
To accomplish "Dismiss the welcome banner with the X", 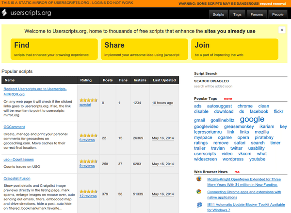I will click(282, 30).
